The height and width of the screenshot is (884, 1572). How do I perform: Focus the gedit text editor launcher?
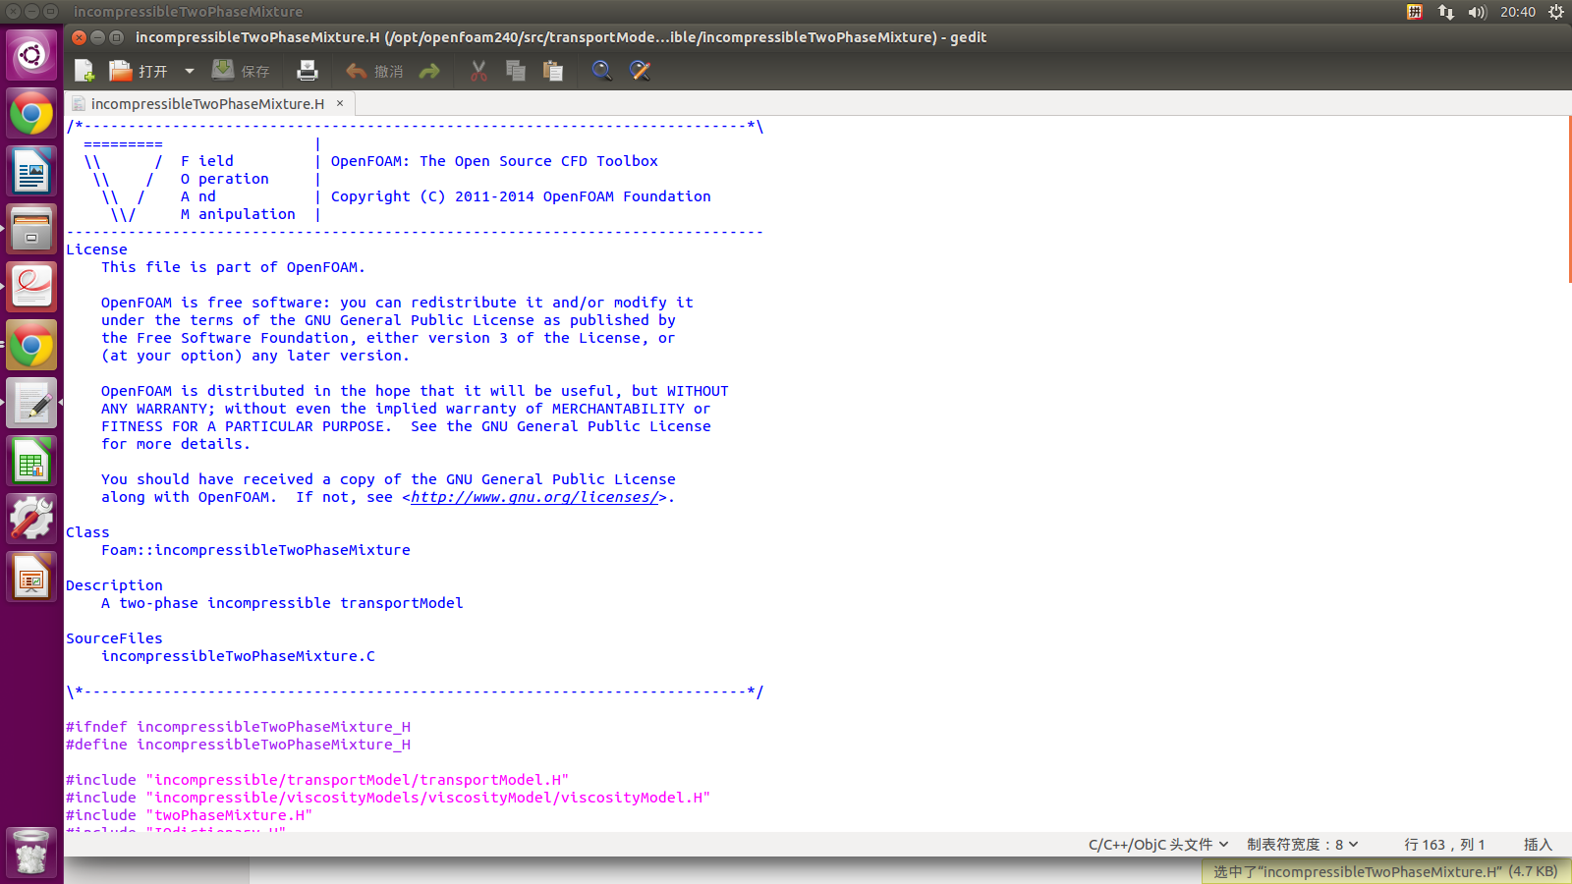tap(31, 404)
